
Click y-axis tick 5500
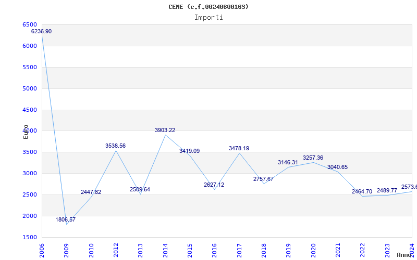pos(30,67)
